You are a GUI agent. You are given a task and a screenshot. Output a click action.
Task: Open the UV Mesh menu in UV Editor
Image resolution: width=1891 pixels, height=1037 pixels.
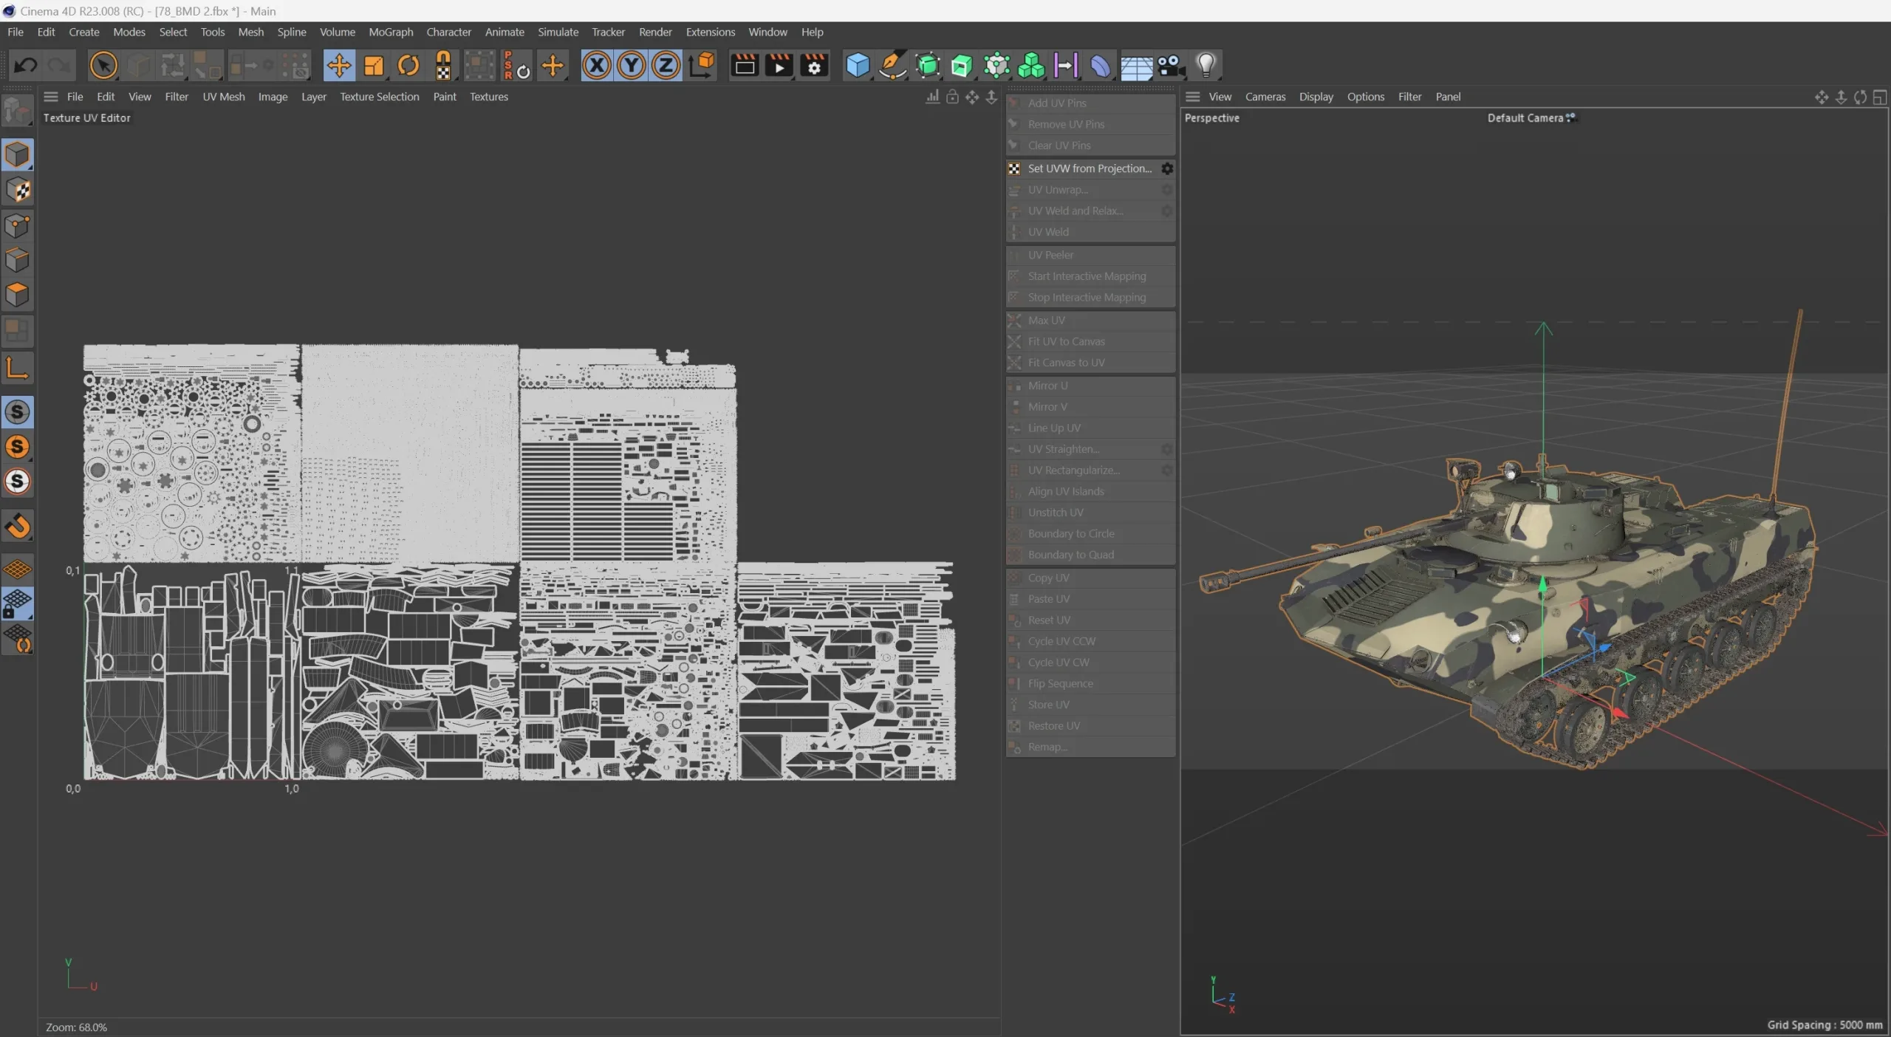click(223, 97)
